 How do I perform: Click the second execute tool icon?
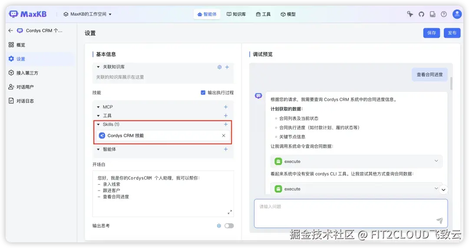pyautogui.click(x=278, y=189)
